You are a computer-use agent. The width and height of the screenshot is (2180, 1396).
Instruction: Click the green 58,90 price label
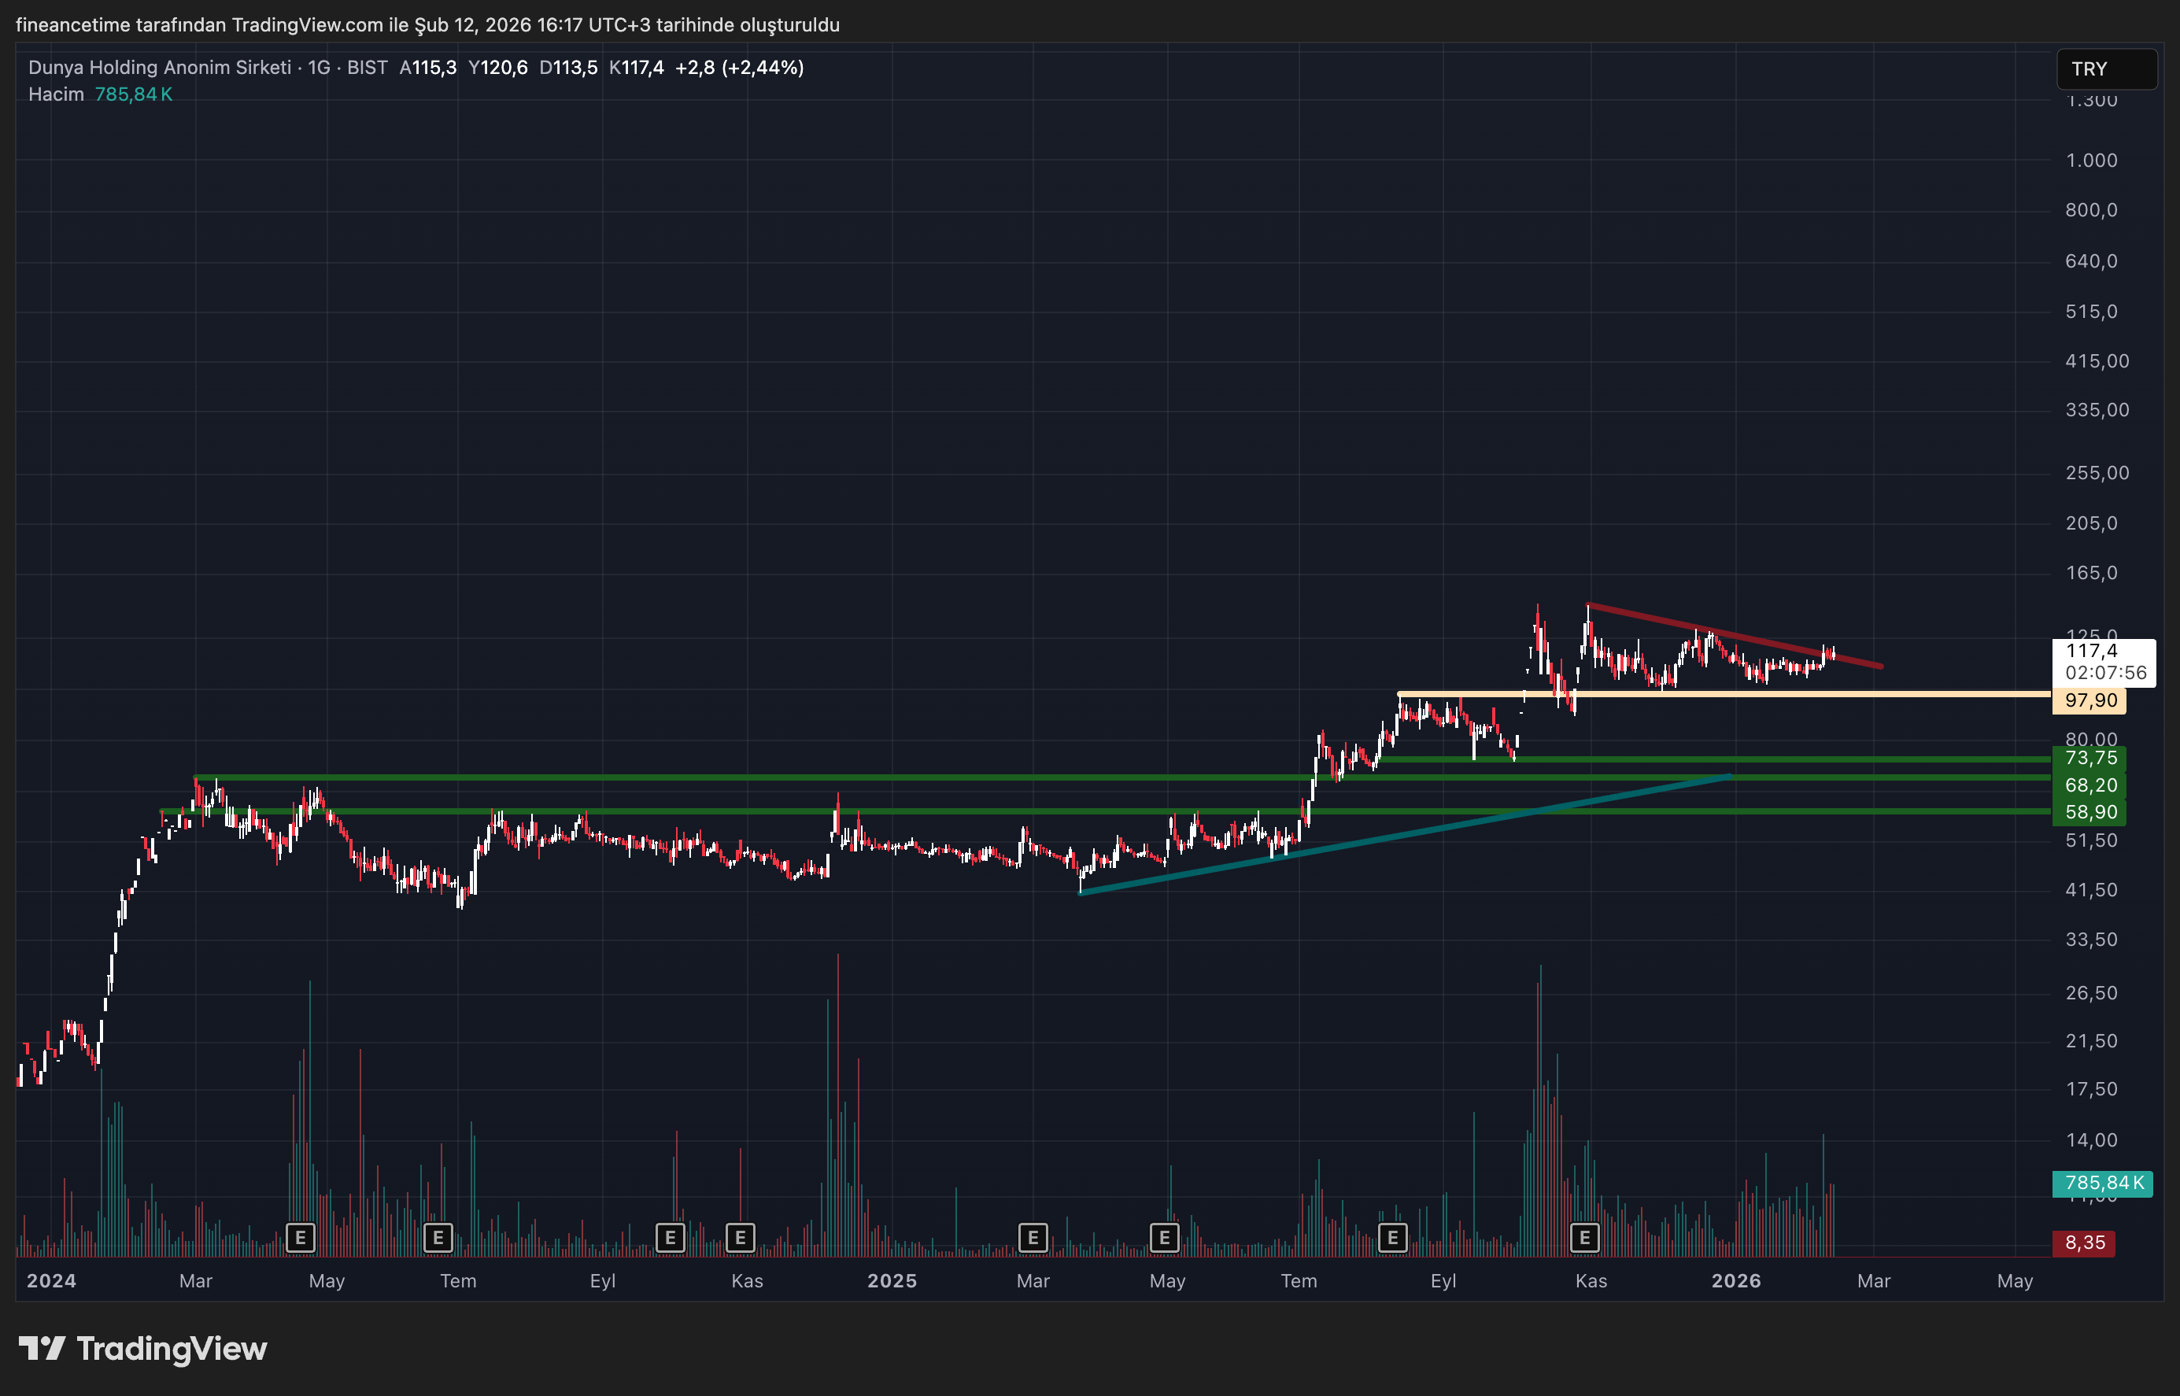click(x=2089, y=812)
